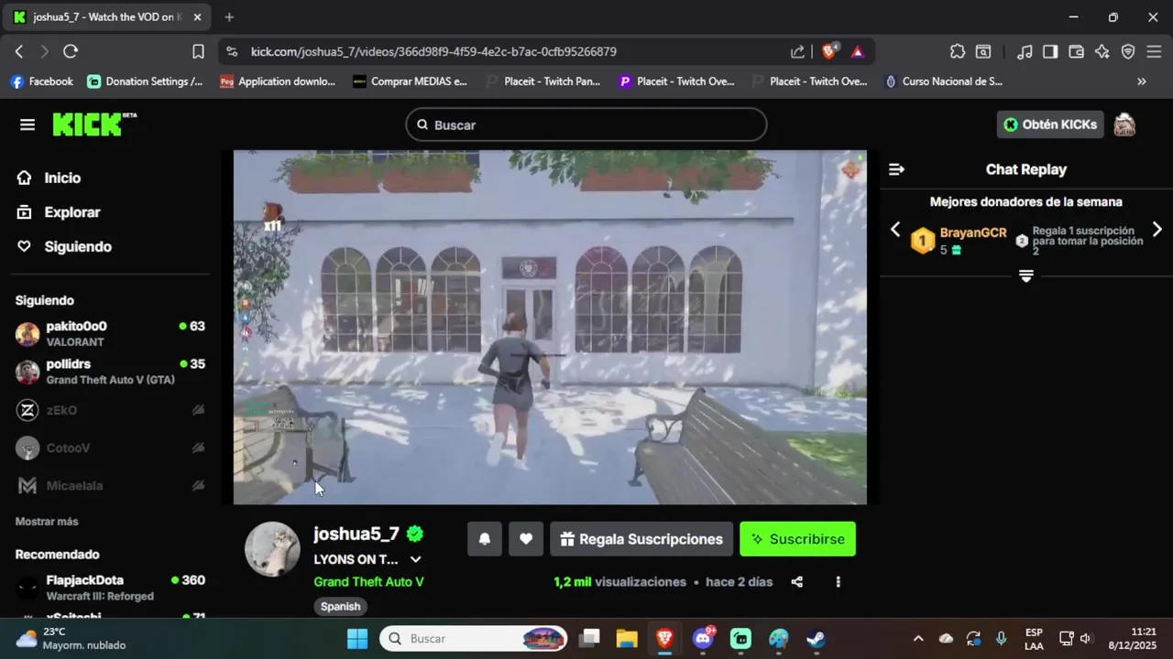Screen dimensions: 1173x659
Task: Show next top donor with right arrow
Action: coord(1157,230)
